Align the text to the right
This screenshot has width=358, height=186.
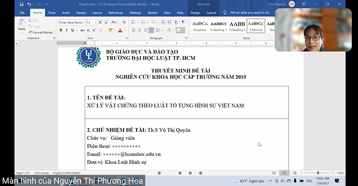point(145,30)
